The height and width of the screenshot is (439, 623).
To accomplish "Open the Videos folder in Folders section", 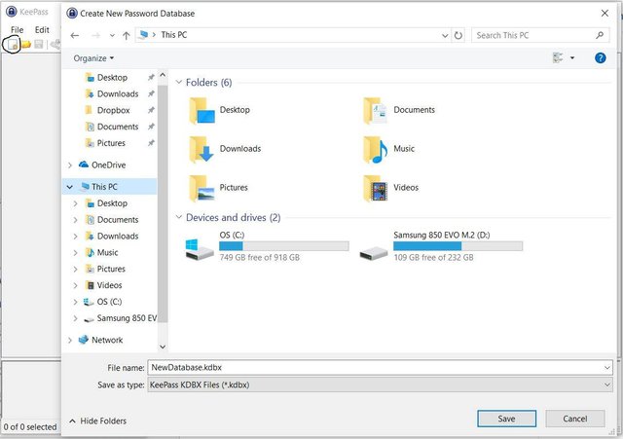I will (391, 188).
